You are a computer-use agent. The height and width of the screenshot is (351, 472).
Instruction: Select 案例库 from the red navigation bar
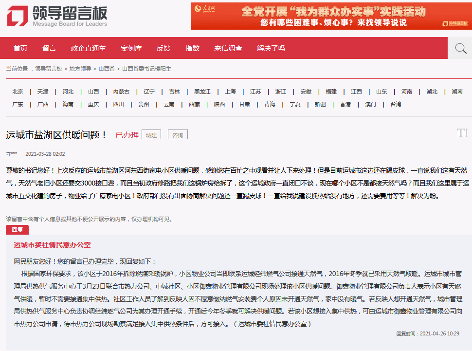tap(131, 48)
